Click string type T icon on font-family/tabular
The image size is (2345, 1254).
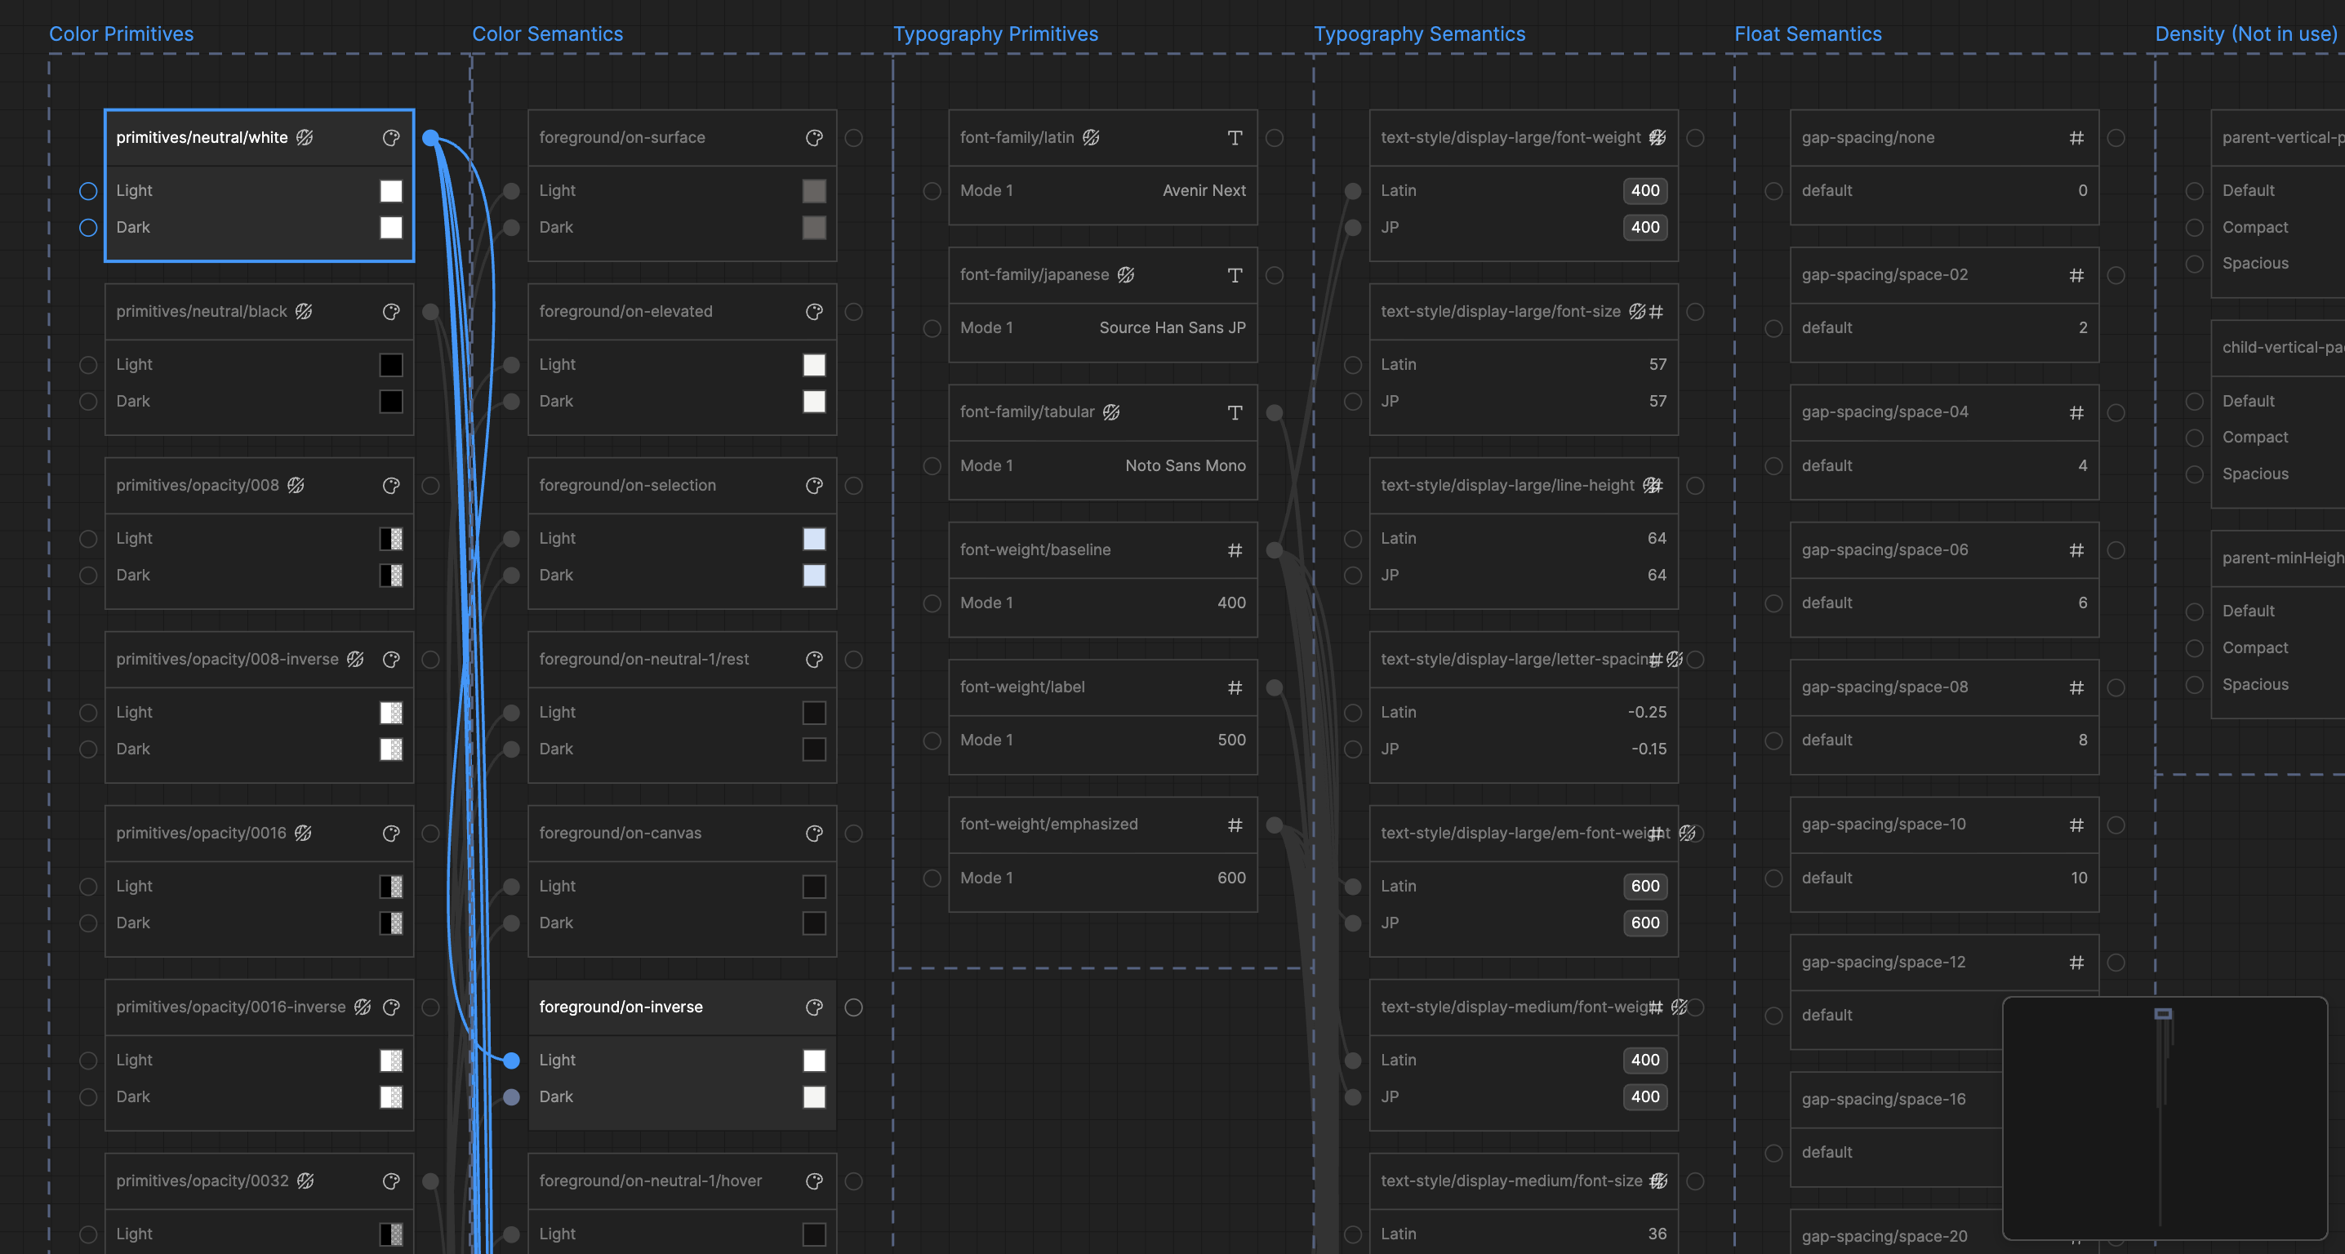(1235, 412)
